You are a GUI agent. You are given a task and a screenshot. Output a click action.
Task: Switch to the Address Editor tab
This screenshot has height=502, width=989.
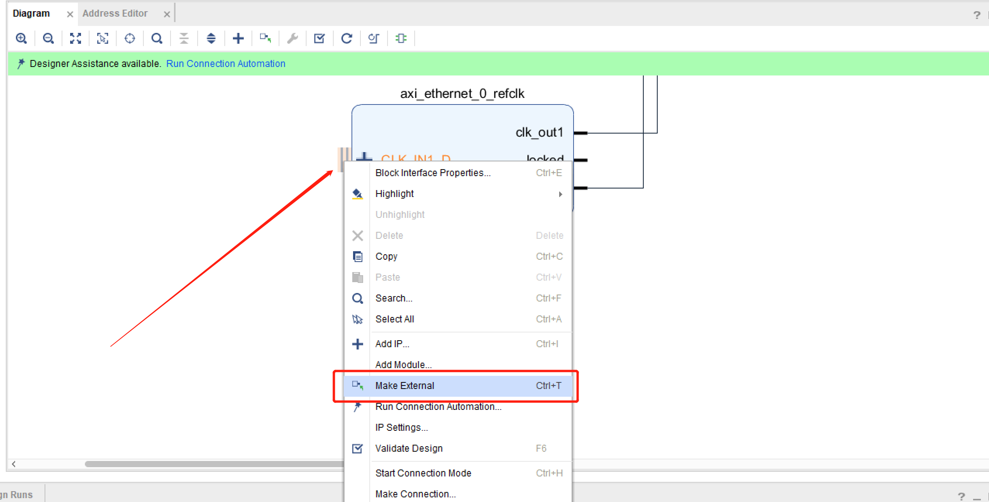pos(115,14)
